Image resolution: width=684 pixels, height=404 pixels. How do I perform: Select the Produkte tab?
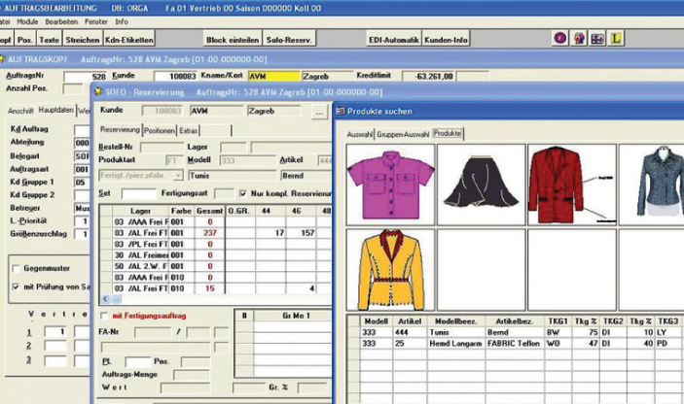pyautogui.click(x=448, y=133)
